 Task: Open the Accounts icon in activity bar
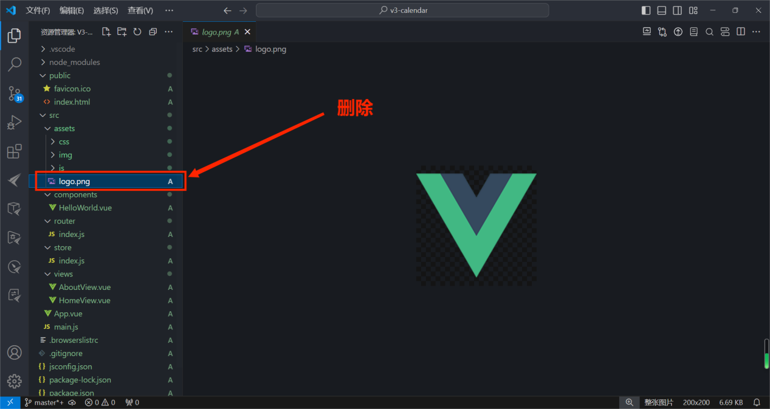point(14,352)
